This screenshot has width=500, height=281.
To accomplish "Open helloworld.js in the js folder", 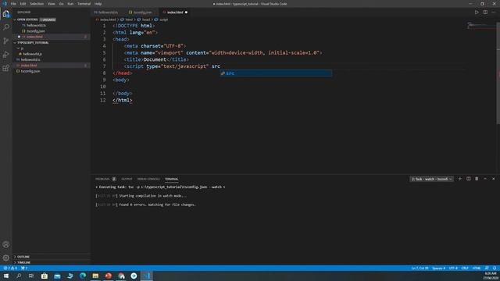I will coord(51,54).
